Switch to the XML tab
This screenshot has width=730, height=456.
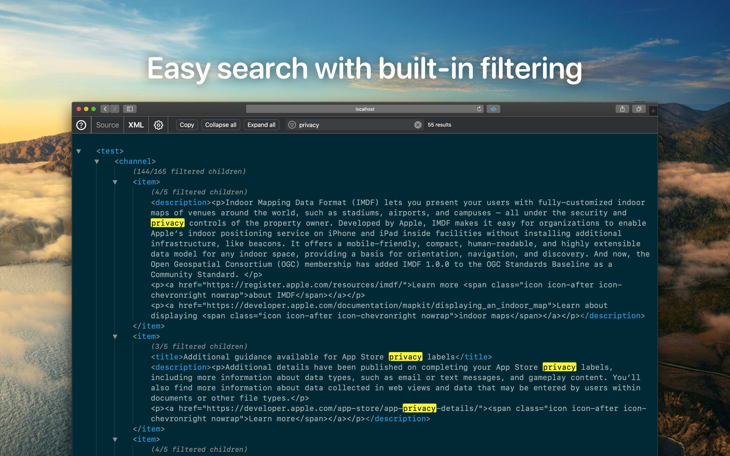[x=136, y=125]
